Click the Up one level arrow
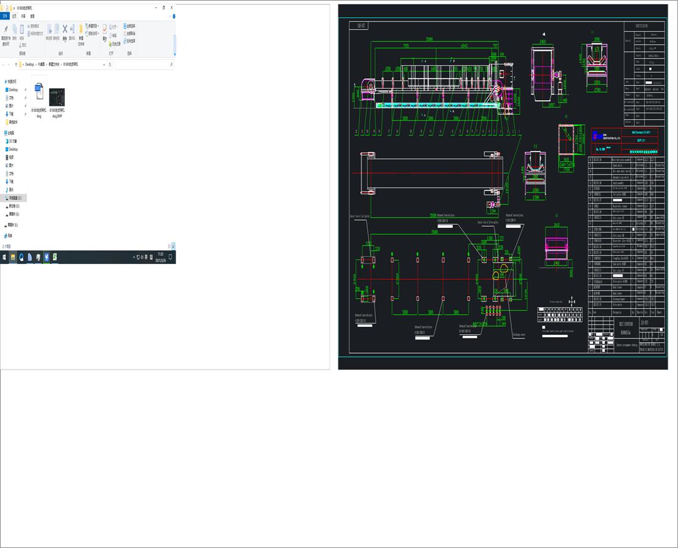 [16, 64]
